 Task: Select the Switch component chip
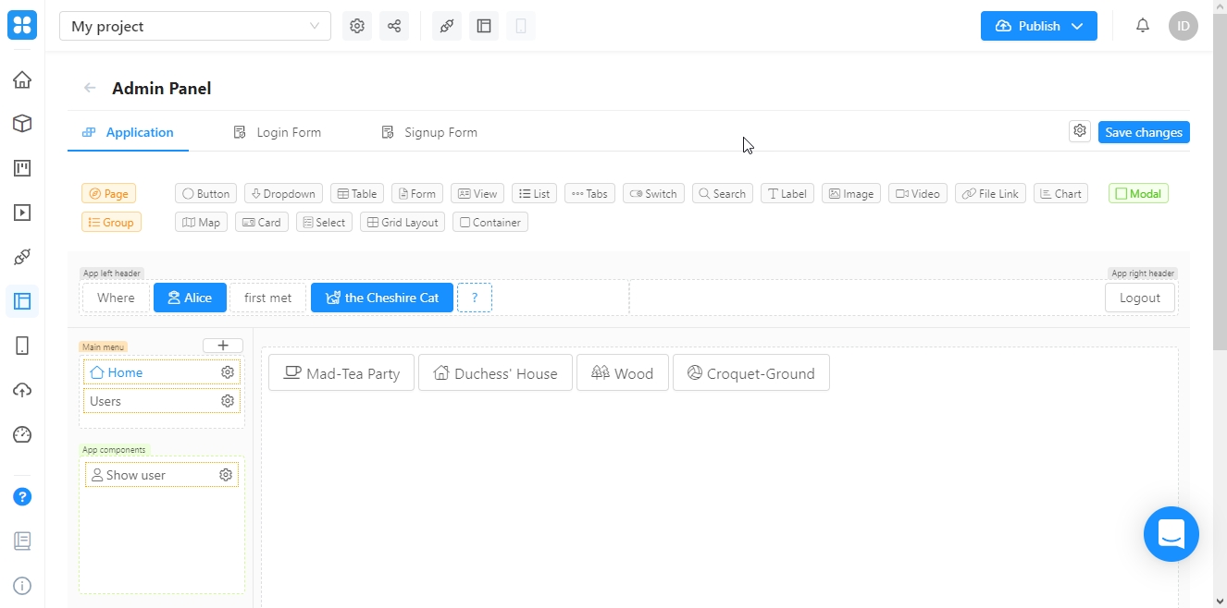(653, 194)
